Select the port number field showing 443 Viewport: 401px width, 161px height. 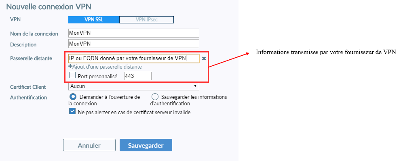137,76
